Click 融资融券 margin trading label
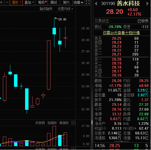The height and width of the screenshot is (150, 151). click(46, 9)
